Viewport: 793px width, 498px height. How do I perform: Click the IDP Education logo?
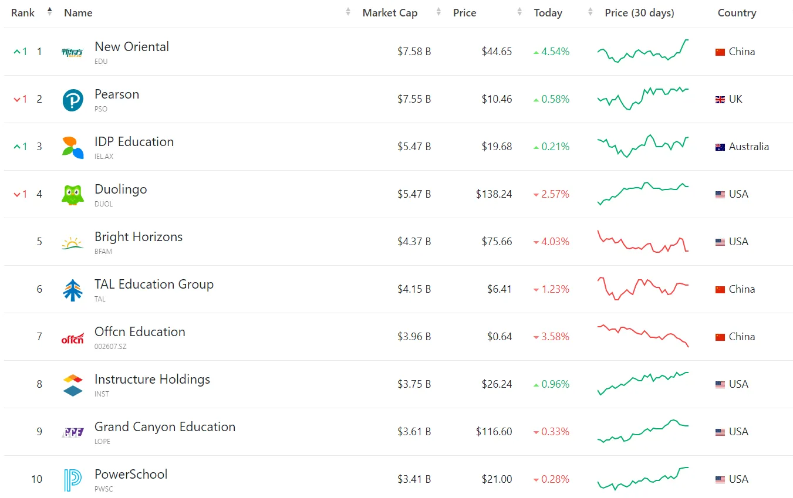[73, 148]
